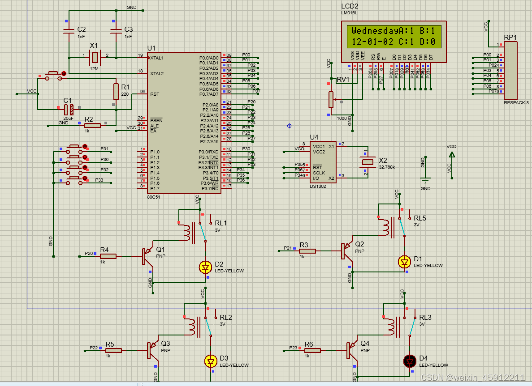532x386 pixels.
Task: Select capacitor C2 symbol
Action: 69,31
